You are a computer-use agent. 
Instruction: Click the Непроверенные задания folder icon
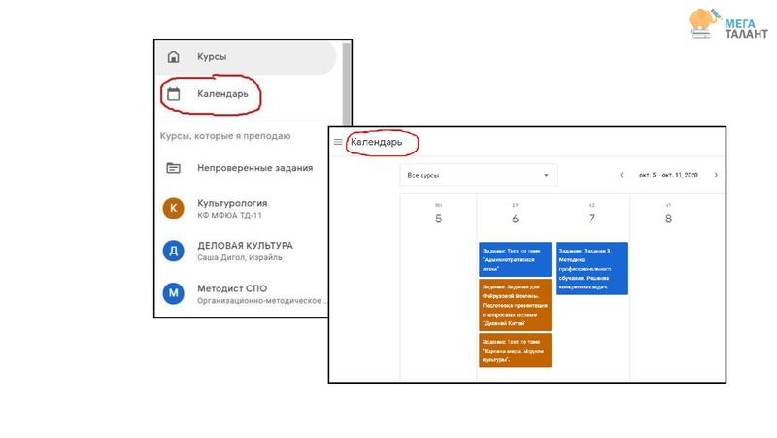click(174, 168)
